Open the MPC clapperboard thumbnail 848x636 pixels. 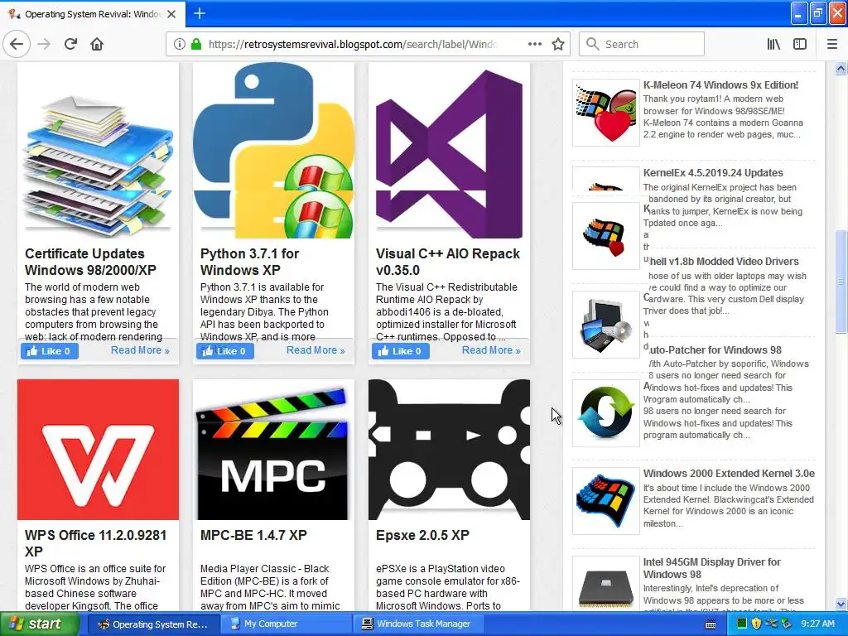(x=273, y=450)
